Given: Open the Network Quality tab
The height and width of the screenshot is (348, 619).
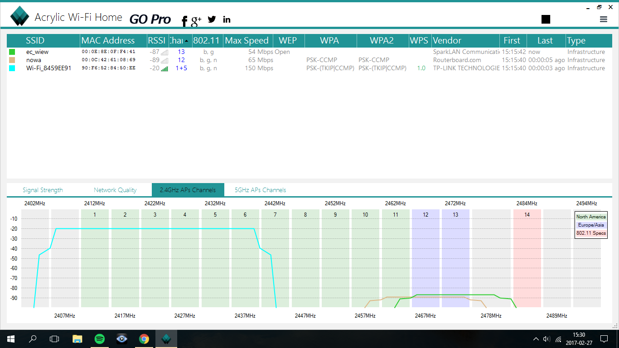Looking at the screenshot, I should (x=115, y=190).
